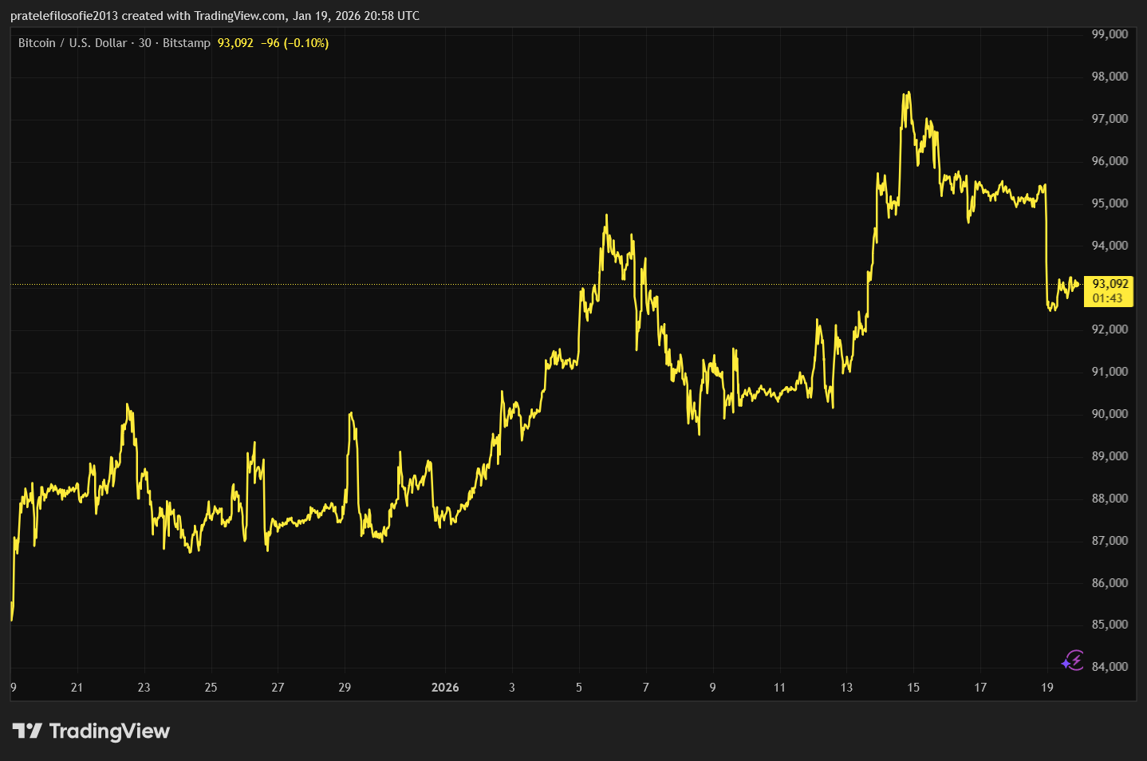1147x761 pixels.
Task: Click the 01:43 bar countdown timer
Action: tap(1107, 298)
